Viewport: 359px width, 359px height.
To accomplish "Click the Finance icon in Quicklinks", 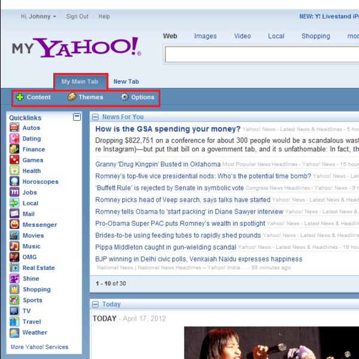I will (14, 149).
